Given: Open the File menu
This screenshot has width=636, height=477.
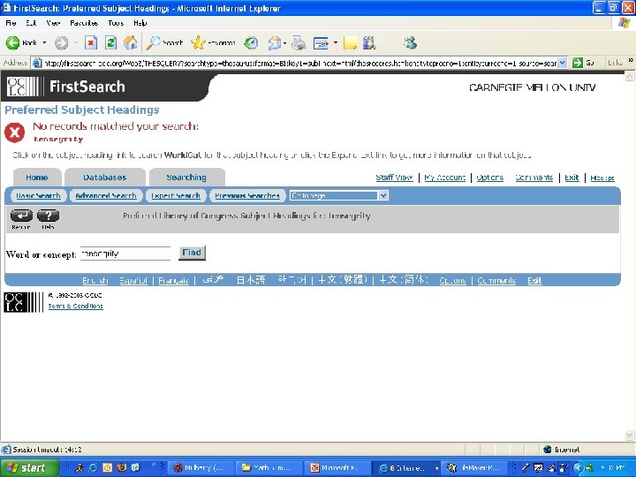Looking at the screenshot, I should 11,23.
